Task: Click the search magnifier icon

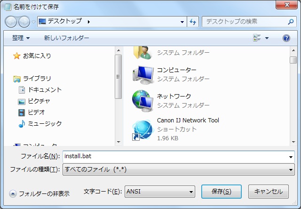Action: point(291,22)
